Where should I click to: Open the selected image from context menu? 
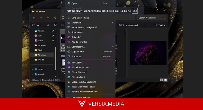[x=90, y=3]
